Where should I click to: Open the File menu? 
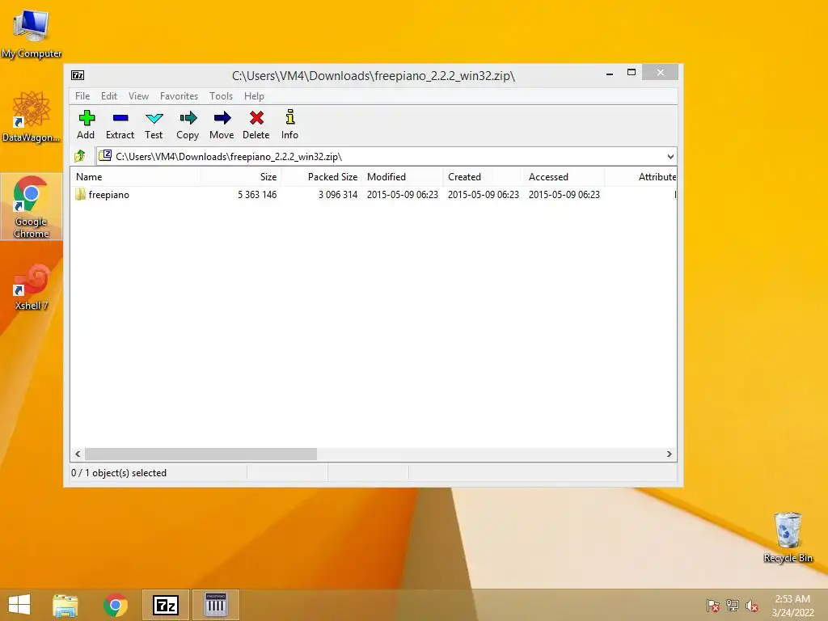point(82,96)
